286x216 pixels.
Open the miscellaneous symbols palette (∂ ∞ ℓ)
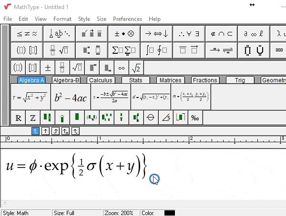[254, 34]
